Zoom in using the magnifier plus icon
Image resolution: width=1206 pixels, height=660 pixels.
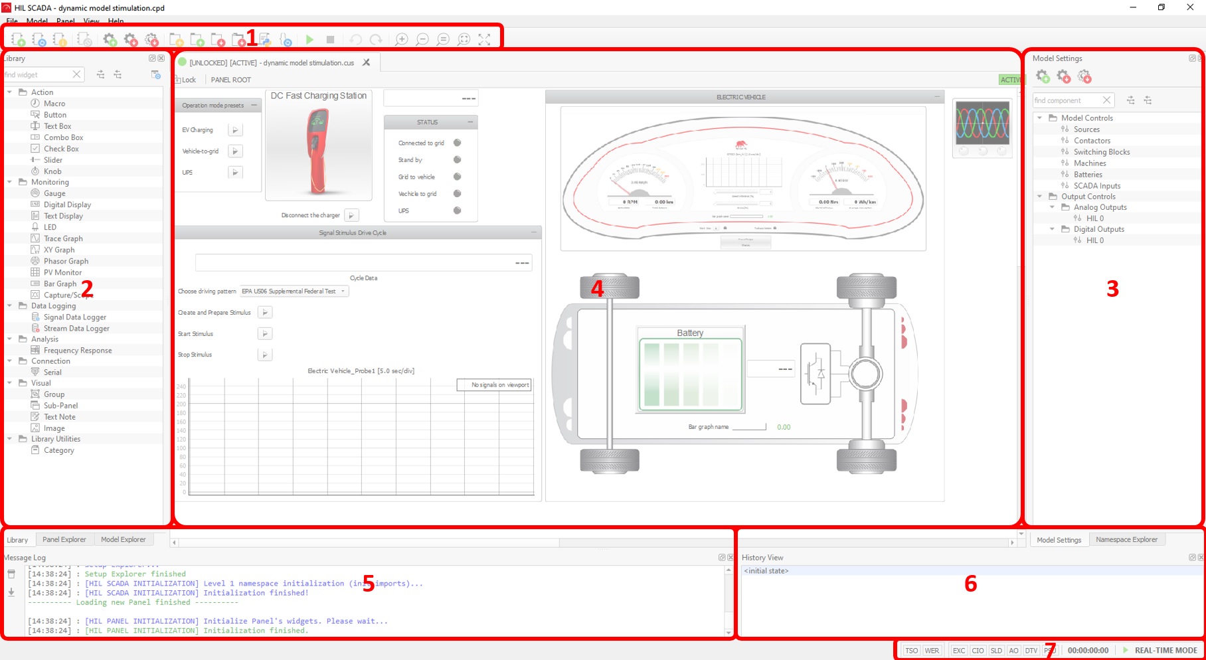coord(401,40)
